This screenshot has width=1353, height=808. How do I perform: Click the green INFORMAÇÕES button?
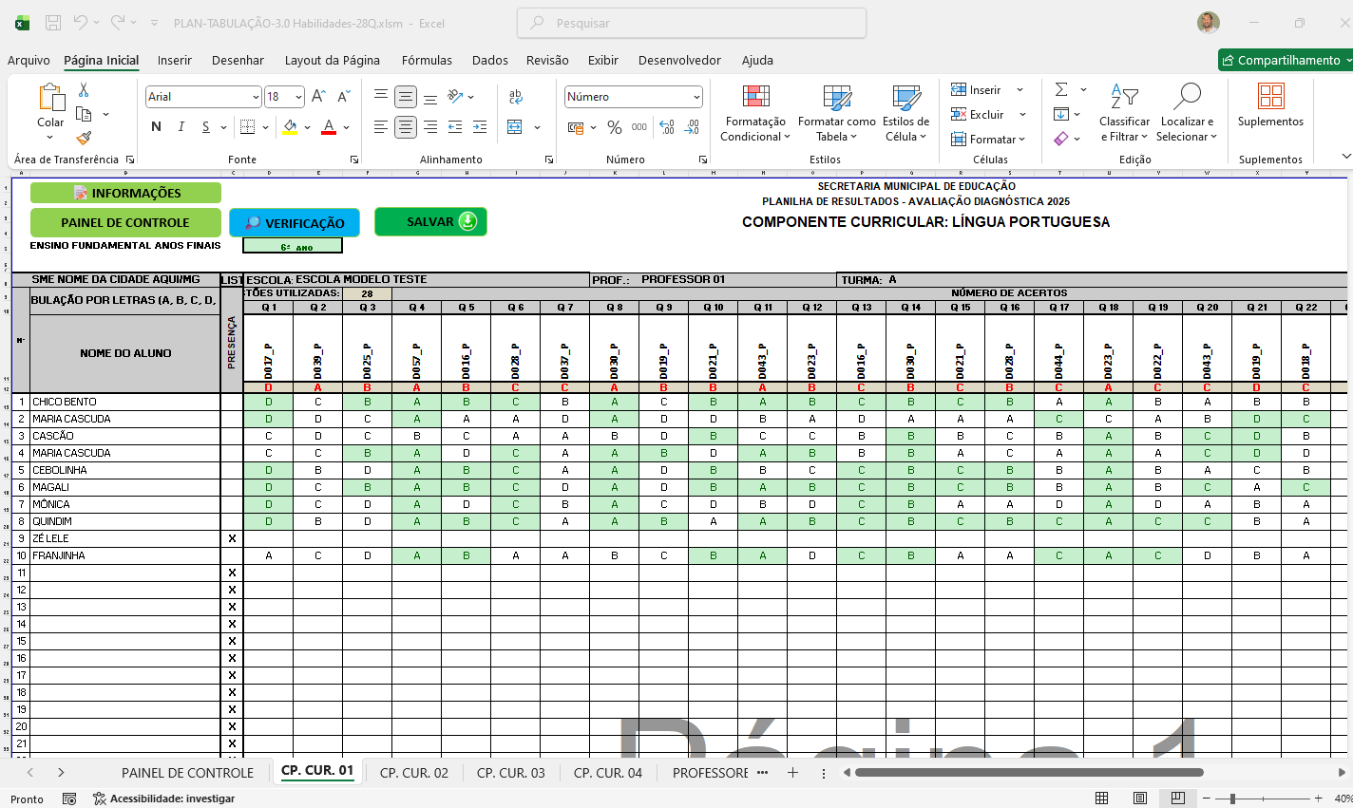[x=125, y=193]
